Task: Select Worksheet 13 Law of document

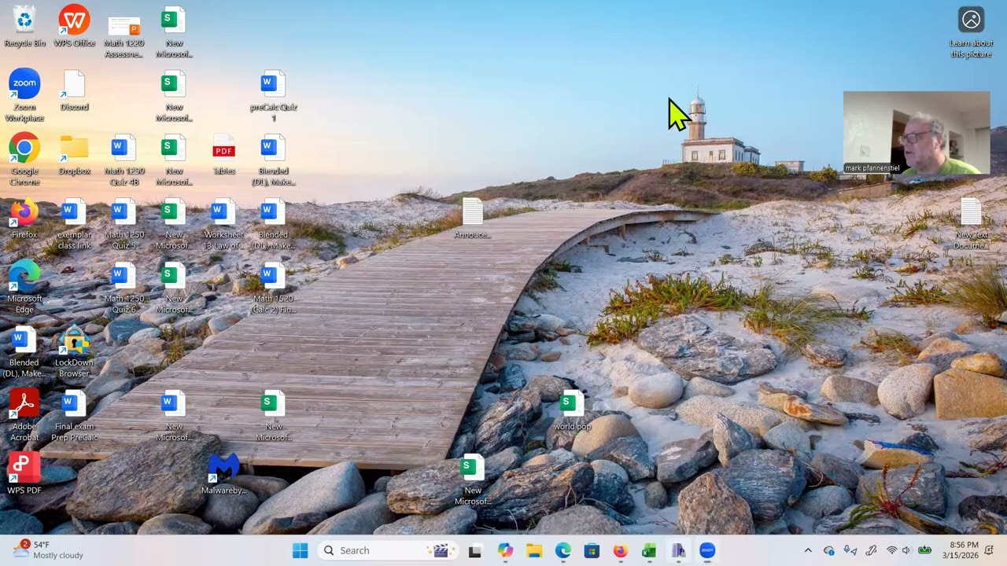Action: click(223, 224)
